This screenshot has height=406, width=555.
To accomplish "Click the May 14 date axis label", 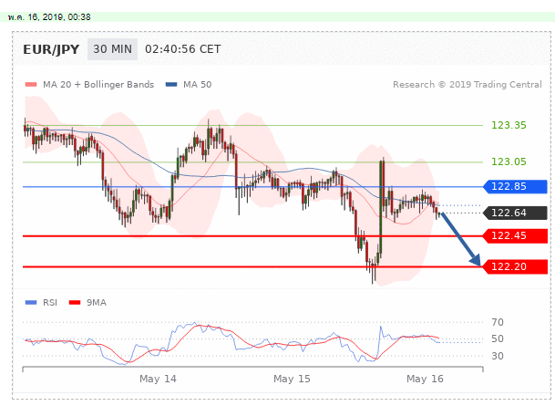I will click(x=158, y=379).
